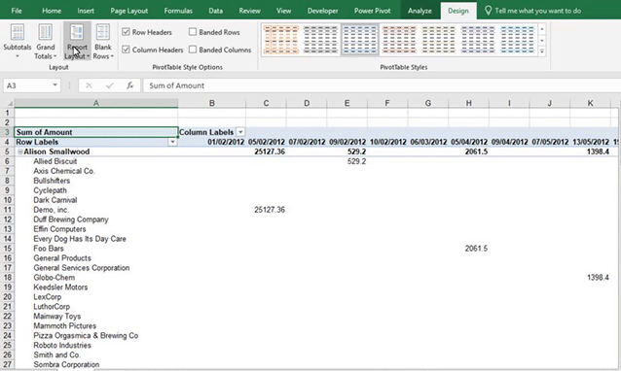Open the File tab
The image size is (621, 371).
17,11
